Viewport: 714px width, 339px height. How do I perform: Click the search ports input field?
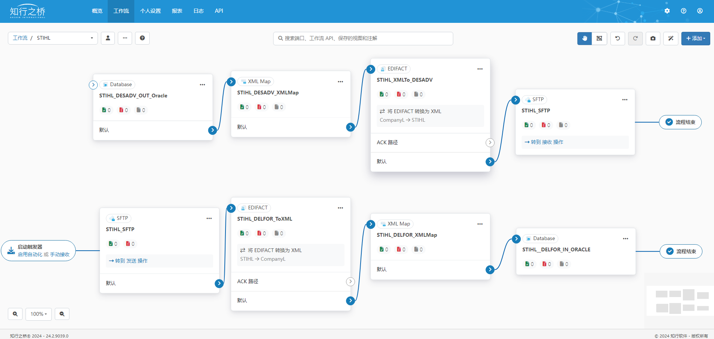tap(363, 38)
